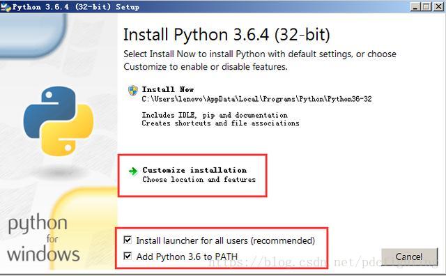Click 'Python 3.6.4 (32-bit) Setup' window title
Screen dimensions: 446x276
point(76,7)
